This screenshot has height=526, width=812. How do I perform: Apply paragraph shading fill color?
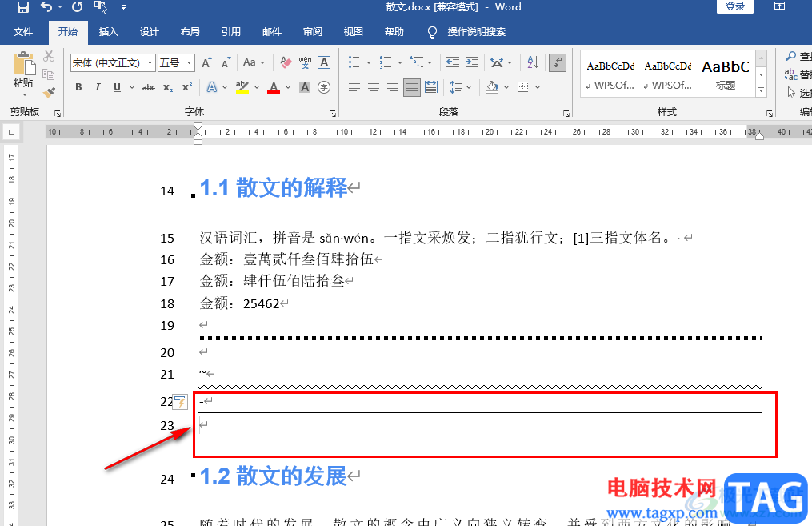[492, 87]
